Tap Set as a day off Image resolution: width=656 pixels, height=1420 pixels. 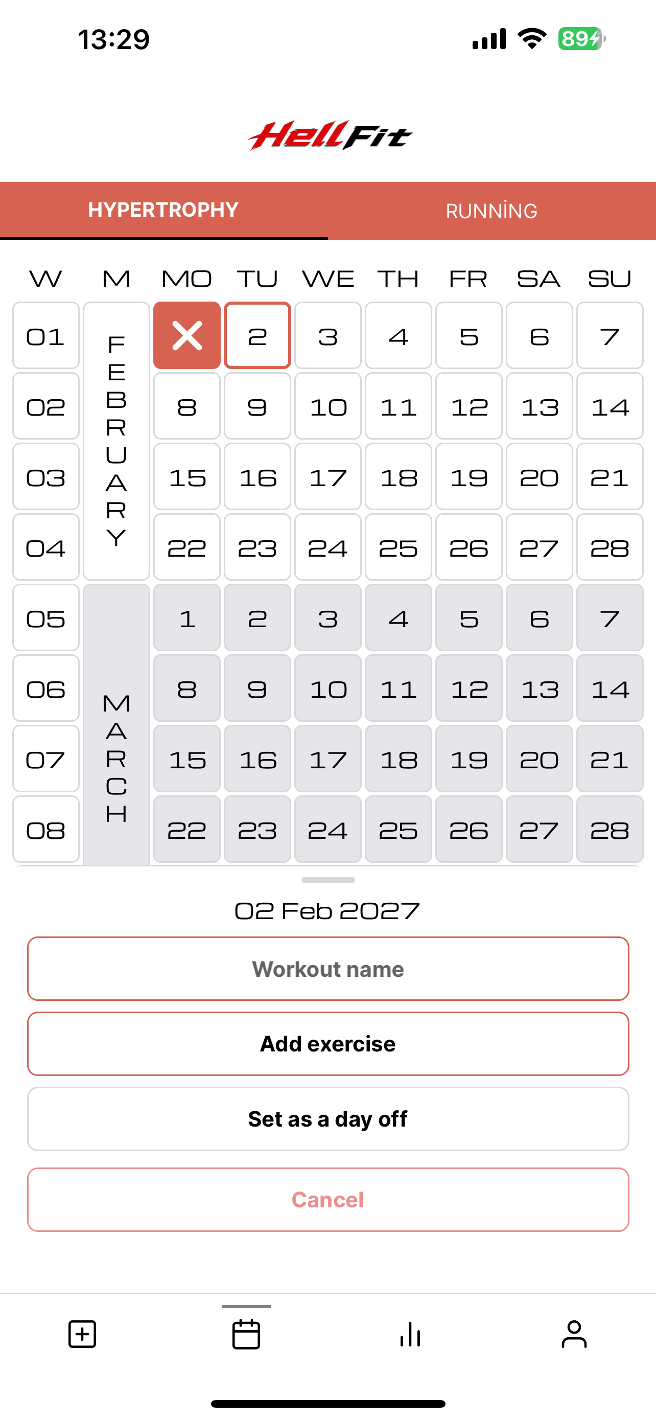(x=329, y=1118)
